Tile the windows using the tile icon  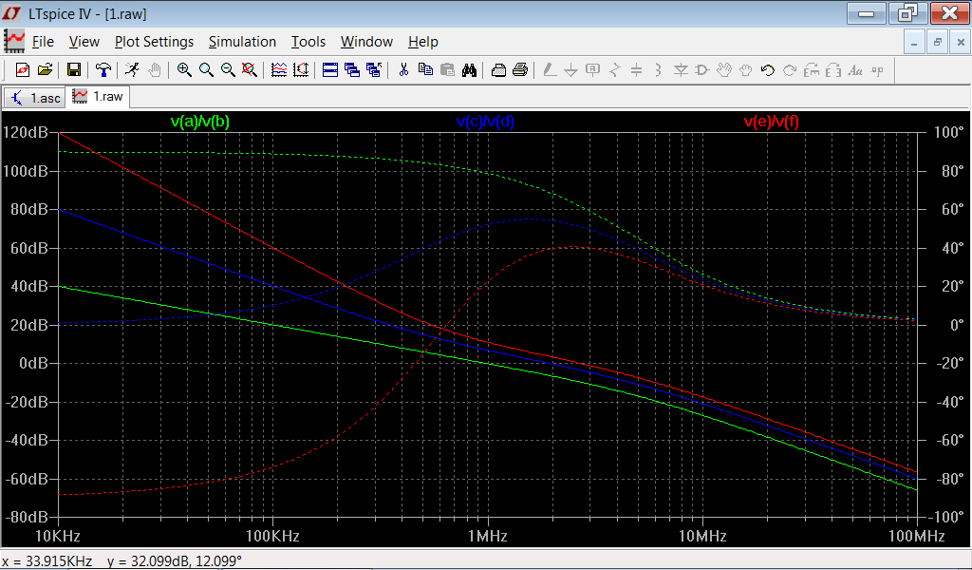click(330, 69)
